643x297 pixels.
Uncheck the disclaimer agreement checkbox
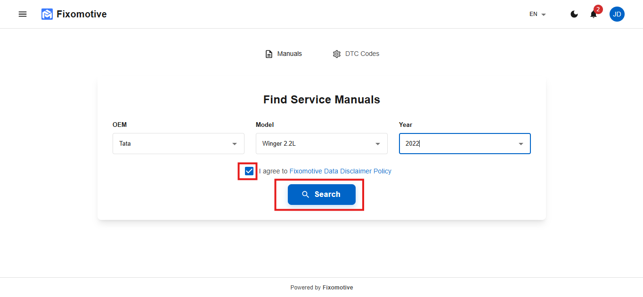249,171
